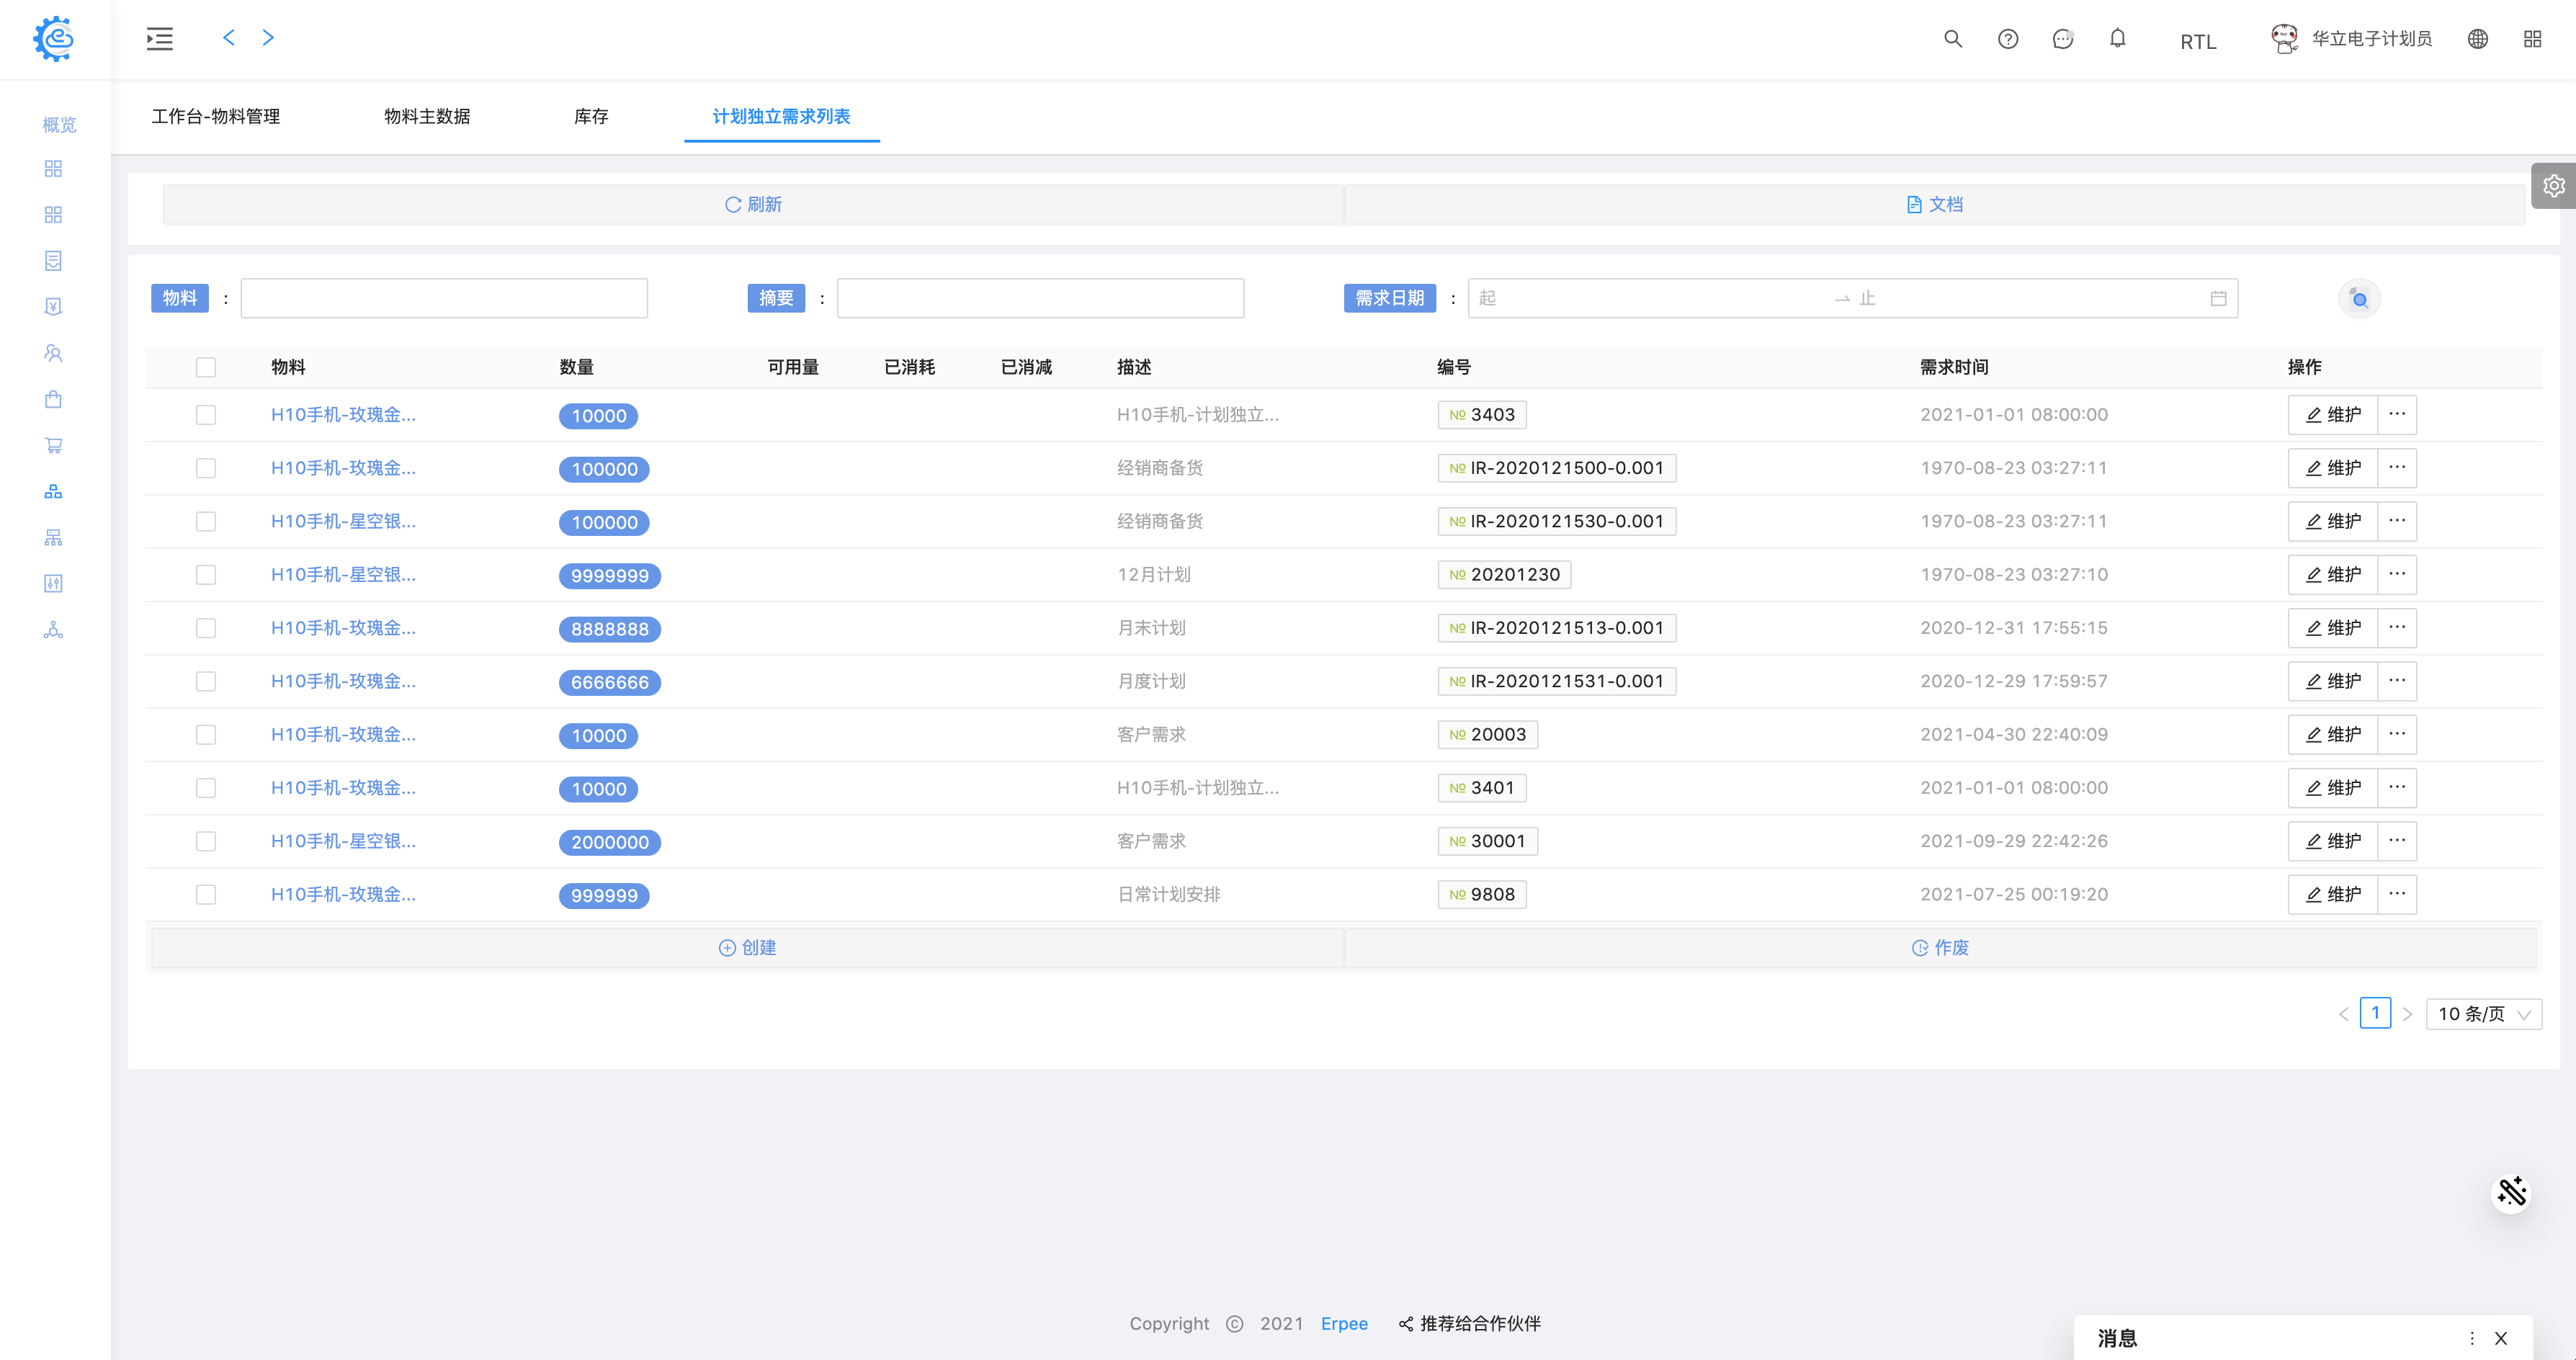Click the notification bell icon
Screen dimensions: 2576x1360
[2117, 39]
